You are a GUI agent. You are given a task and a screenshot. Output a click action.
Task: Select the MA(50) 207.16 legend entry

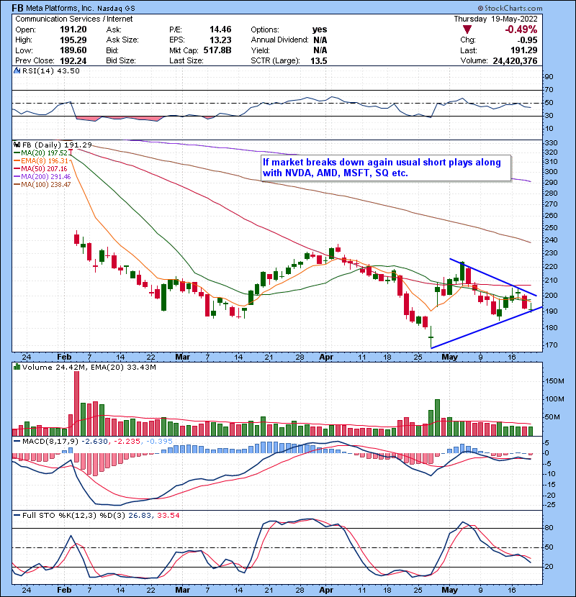click(x=40, y=168)
